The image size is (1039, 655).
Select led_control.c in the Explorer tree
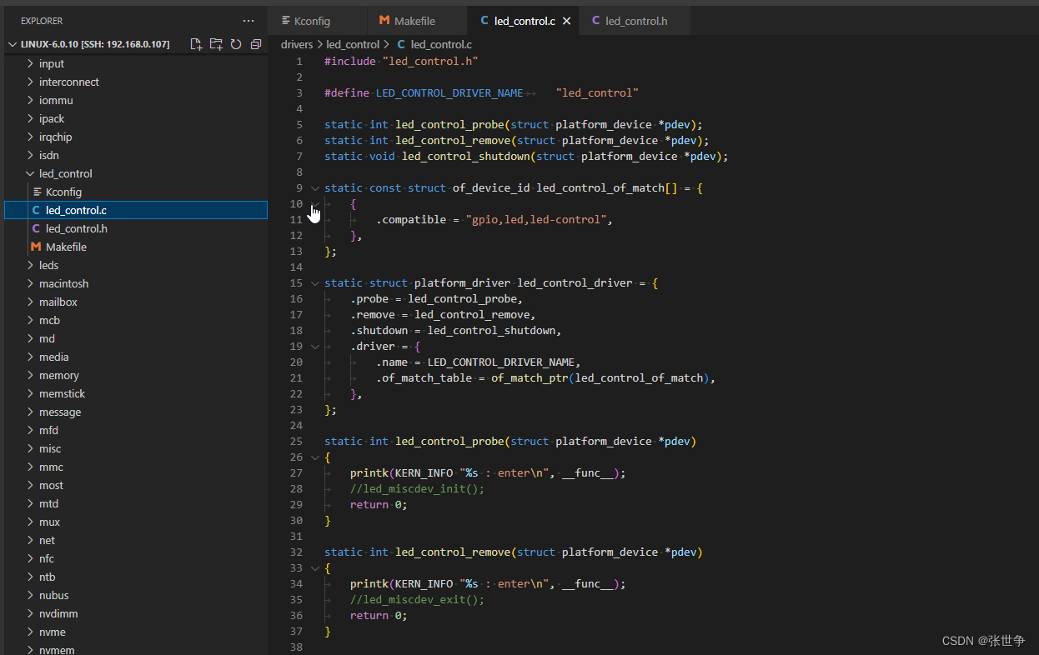click(x=136, y=210)
